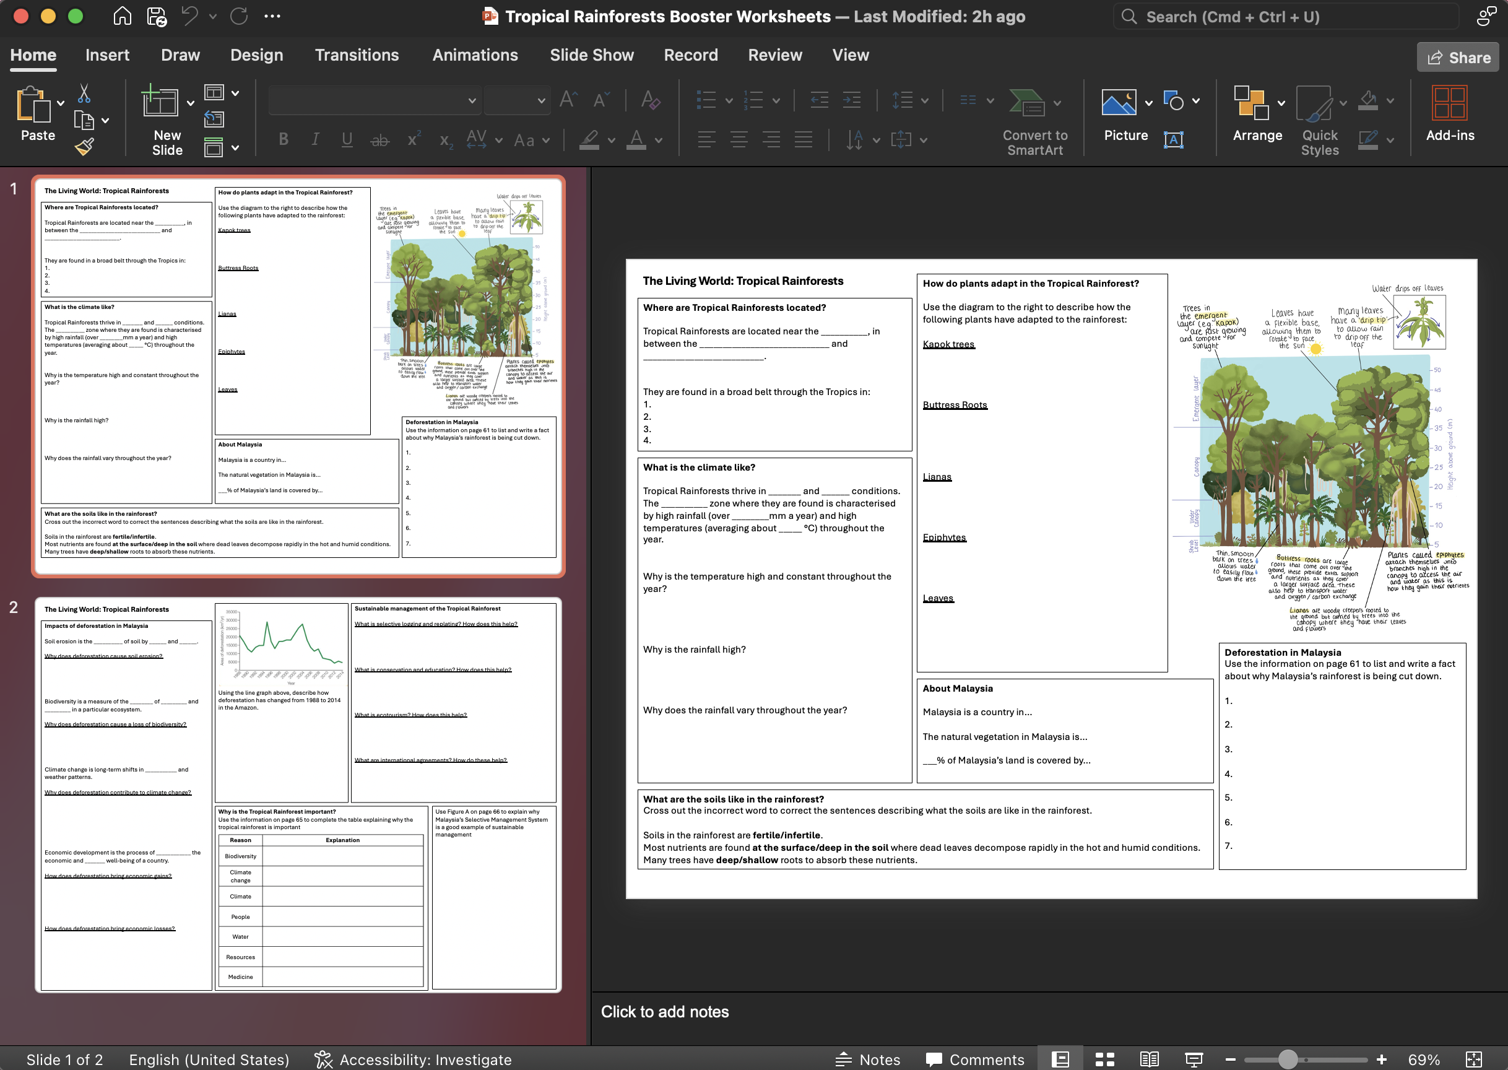Switch to Slide Sorter view
Viewport: 1508px width, 1070px height.
(1104, 1059)
